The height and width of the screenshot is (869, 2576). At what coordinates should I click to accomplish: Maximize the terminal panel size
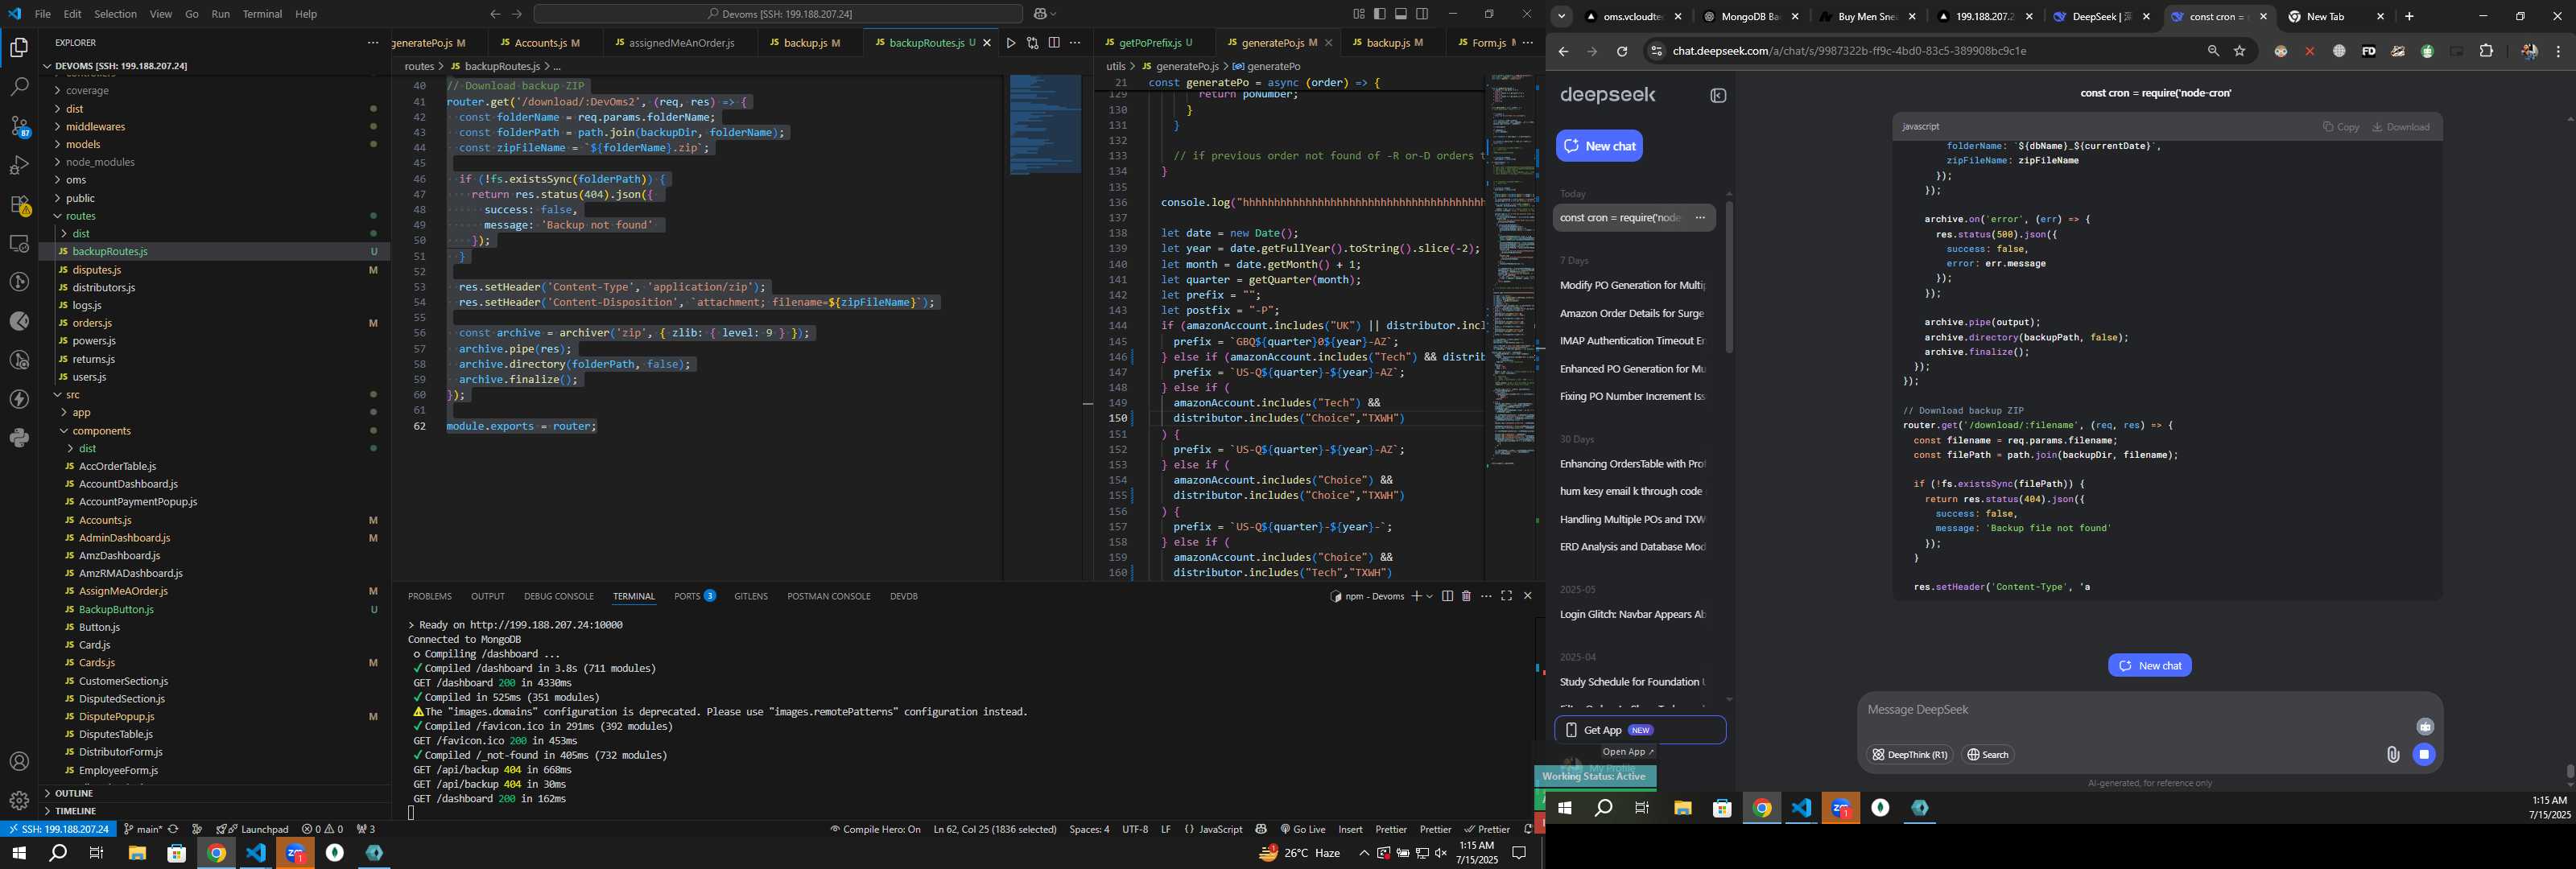(1506, 596)
